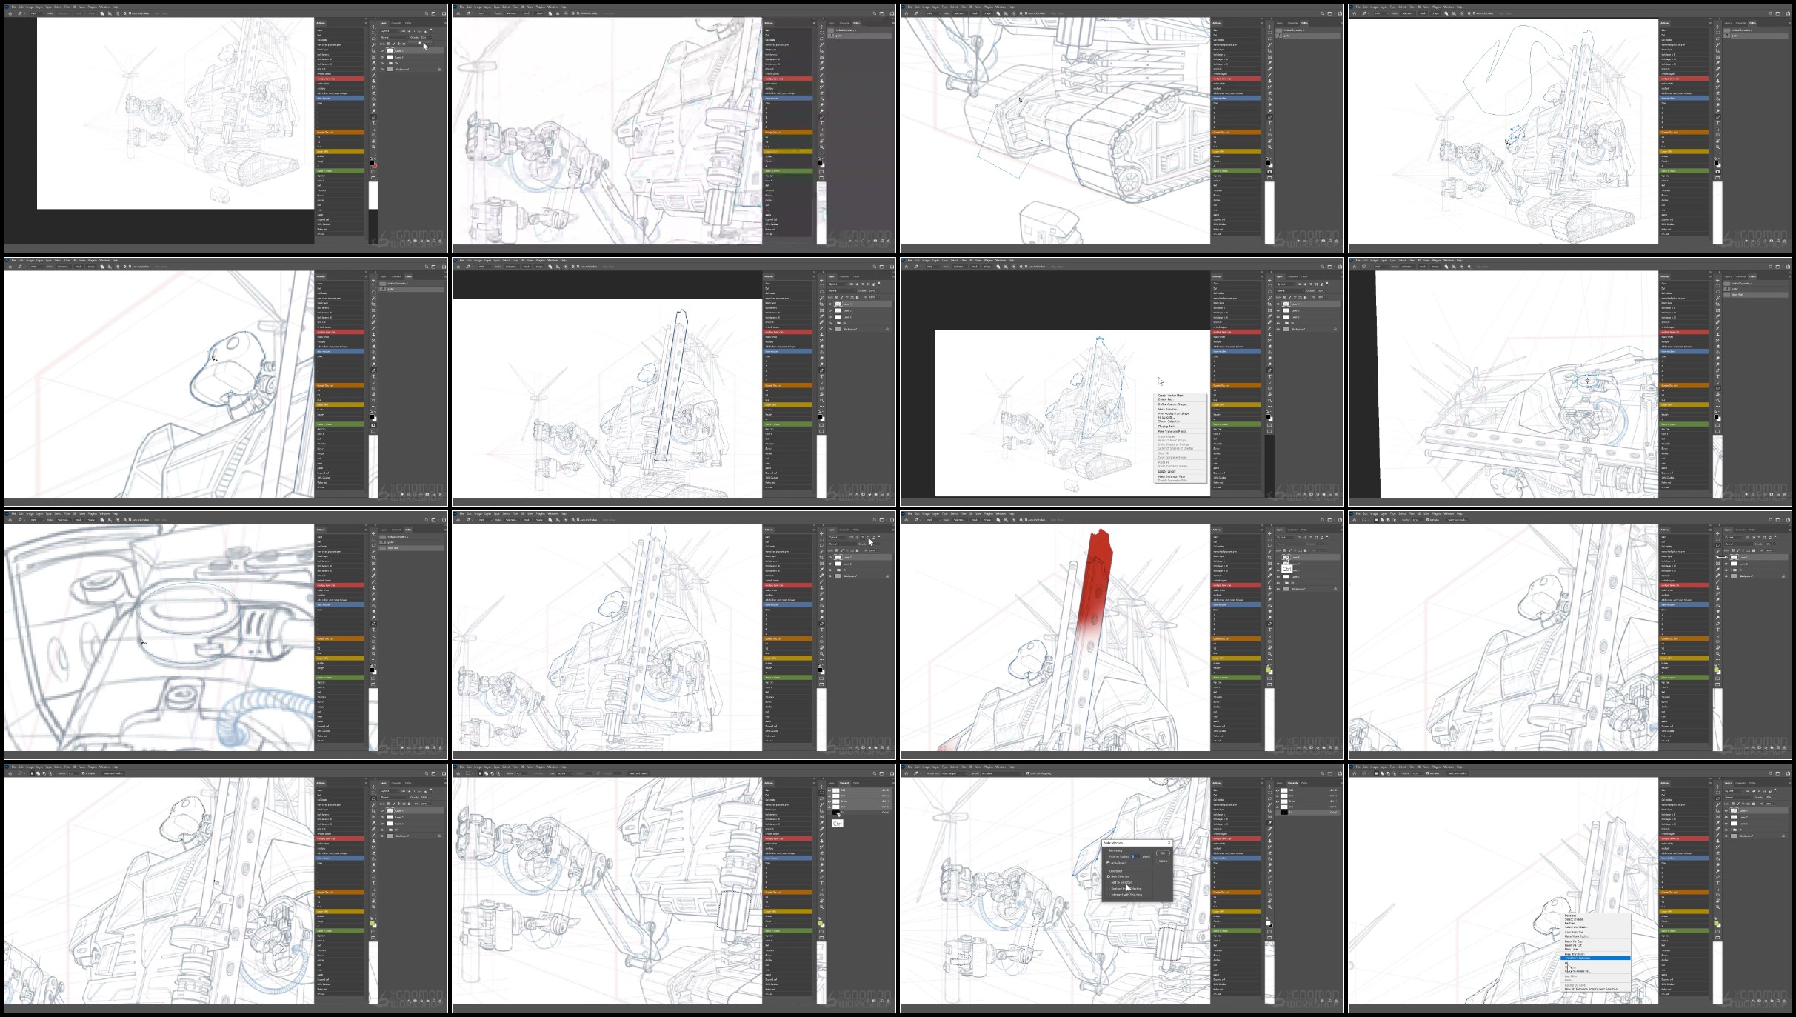This screenshot has width=1796, height=1017.
Task: Close the Make Selection dialog with X
Action: click(x=1169, y=843)
